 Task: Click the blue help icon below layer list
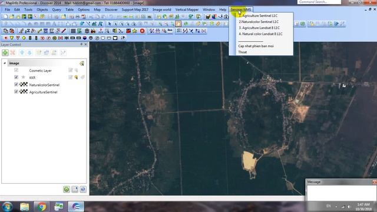pos(83,190)
